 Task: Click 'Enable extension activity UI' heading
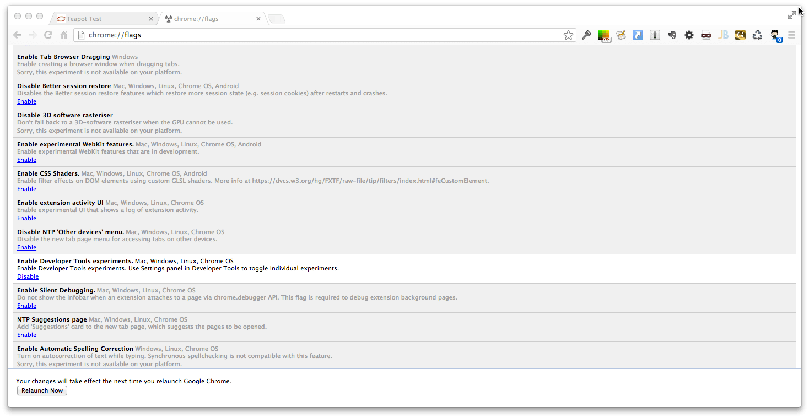tap(60, 203)
